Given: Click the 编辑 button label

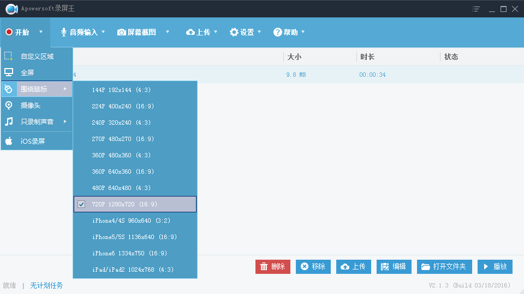Looking at the screenshot, I should (x=399, y=267).
